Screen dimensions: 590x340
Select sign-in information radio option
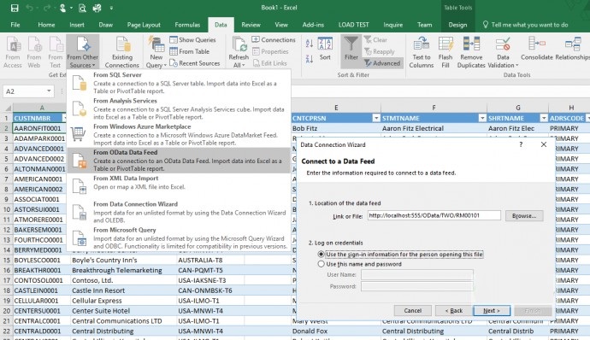coord(321,255)
